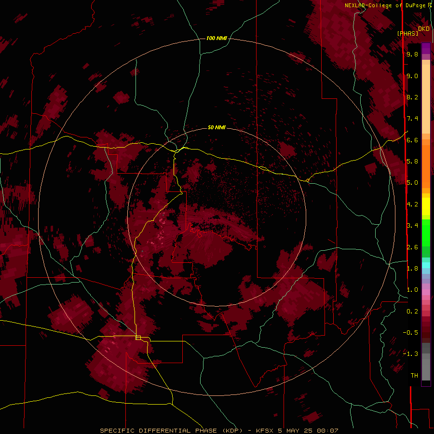The image size is (434, 434).
Task: Click the 5.0 scale value
Action: pyautogui.click(x=412, y=183)
